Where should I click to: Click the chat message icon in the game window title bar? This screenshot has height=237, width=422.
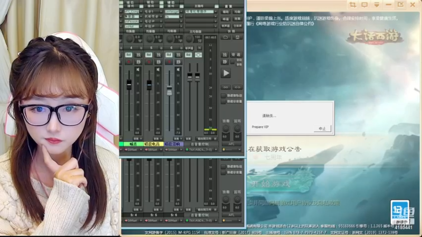point(365,5)
